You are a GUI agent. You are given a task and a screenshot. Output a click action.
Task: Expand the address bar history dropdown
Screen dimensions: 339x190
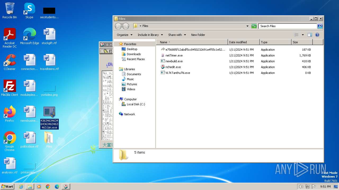tap(247, 26)
